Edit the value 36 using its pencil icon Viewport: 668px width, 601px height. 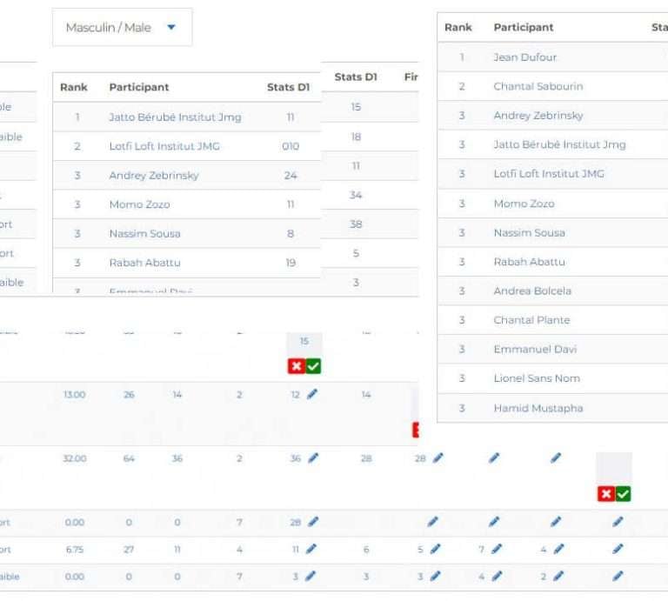pyautogui.click(x=312, y=458)
